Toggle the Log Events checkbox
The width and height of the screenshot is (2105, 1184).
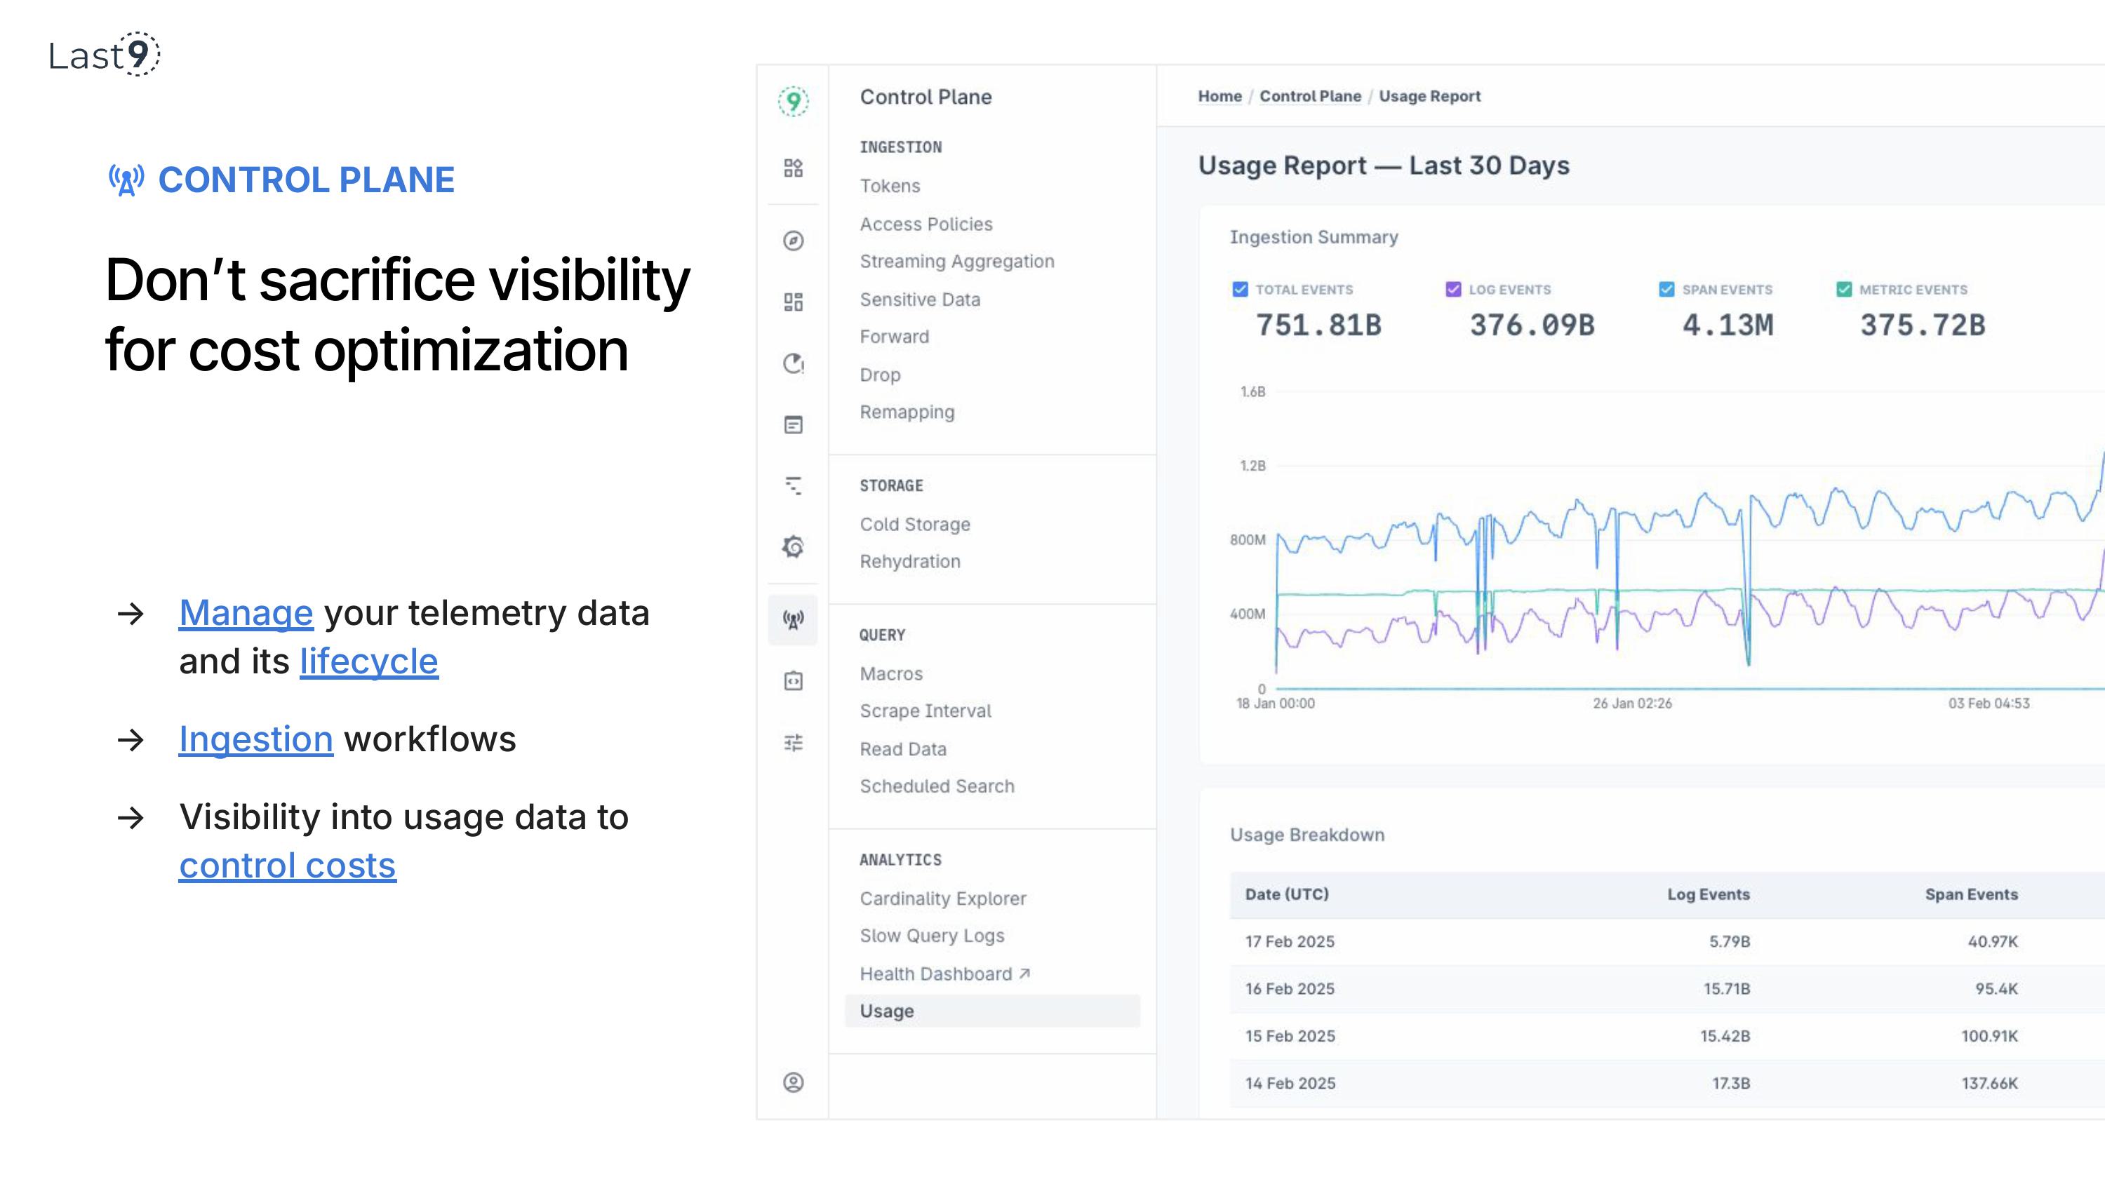[x=1453, y=289]
